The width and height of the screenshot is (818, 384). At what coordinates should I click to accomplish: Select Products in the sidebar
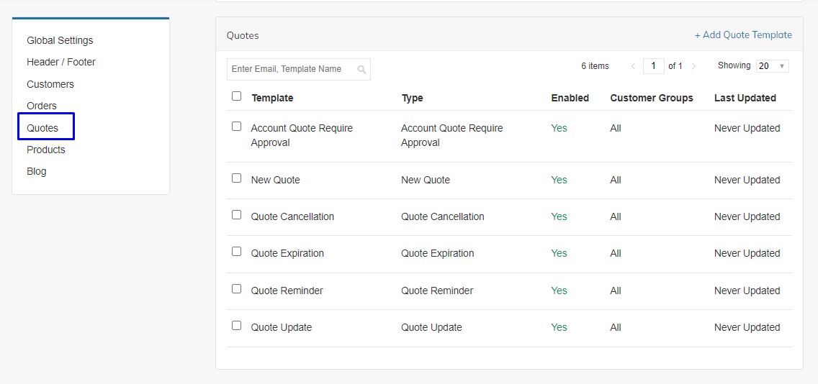(x=46, y=150)
